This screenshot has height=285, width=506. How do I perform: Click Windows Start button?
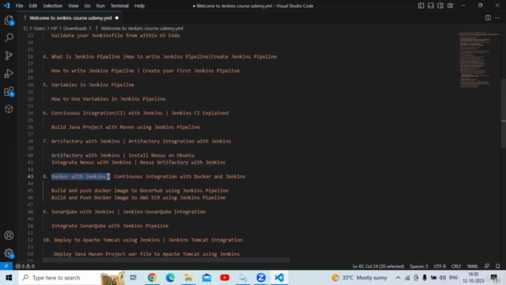(x=9, y=278)
